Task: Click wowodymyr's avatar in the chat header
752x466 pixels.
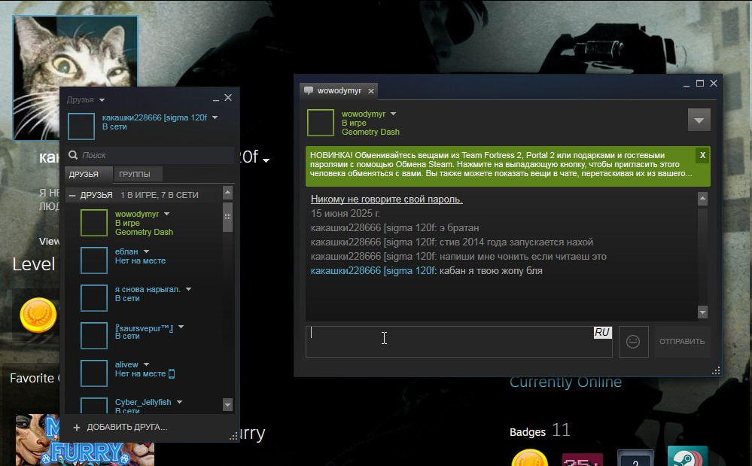Action: (320, 123)
